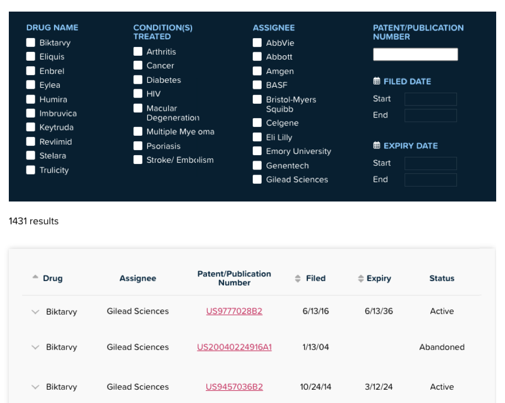Select the Multiple Myeloma checkbox
Image resolution: width=505 pixels, height=403 pixels.
138,131
